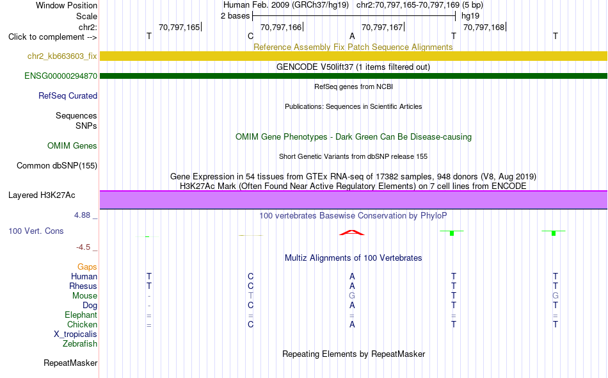Viewport: 608px width, 378px height.
Task: Click the Layered H3K27Ac track label
Action: coord(42,195)
